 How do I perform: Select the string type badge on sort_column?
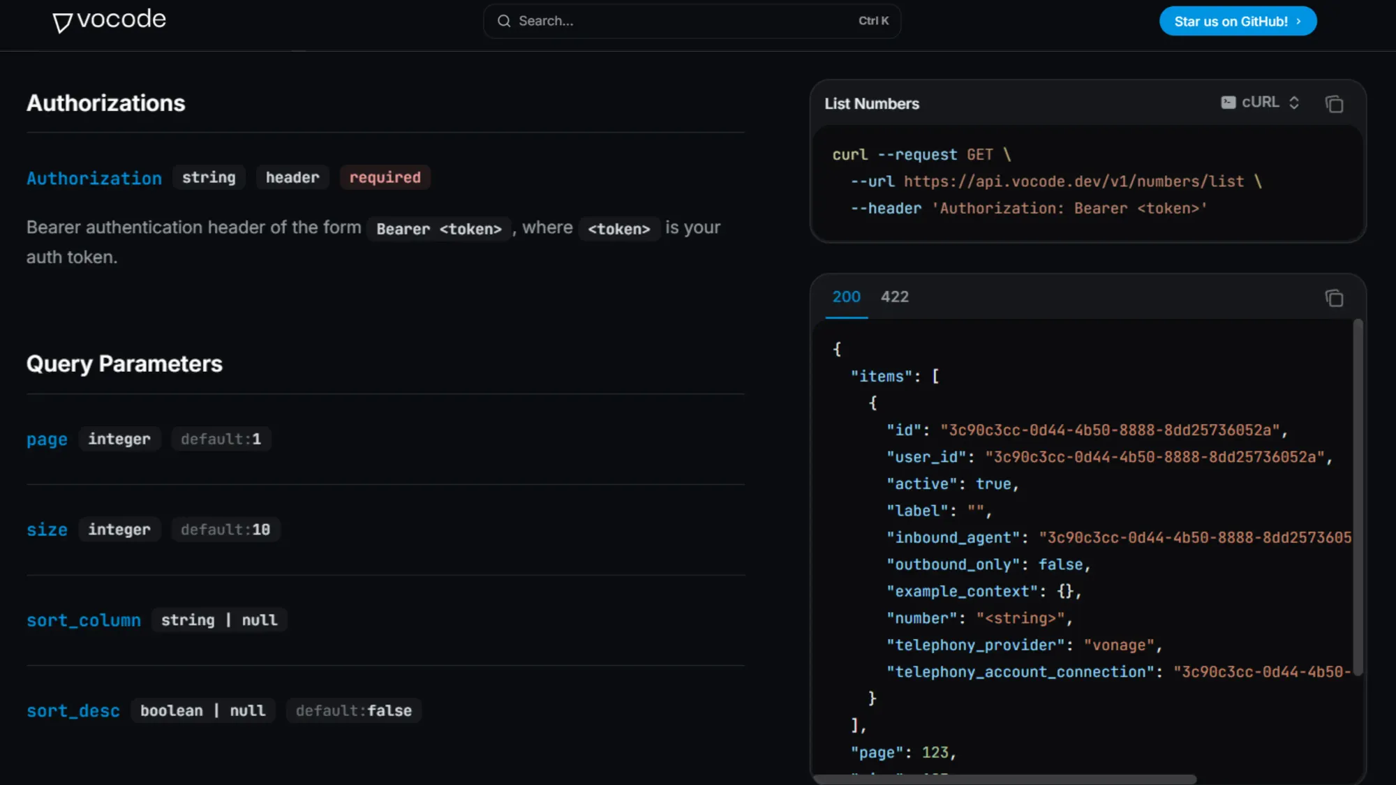[x=219, y=620]
